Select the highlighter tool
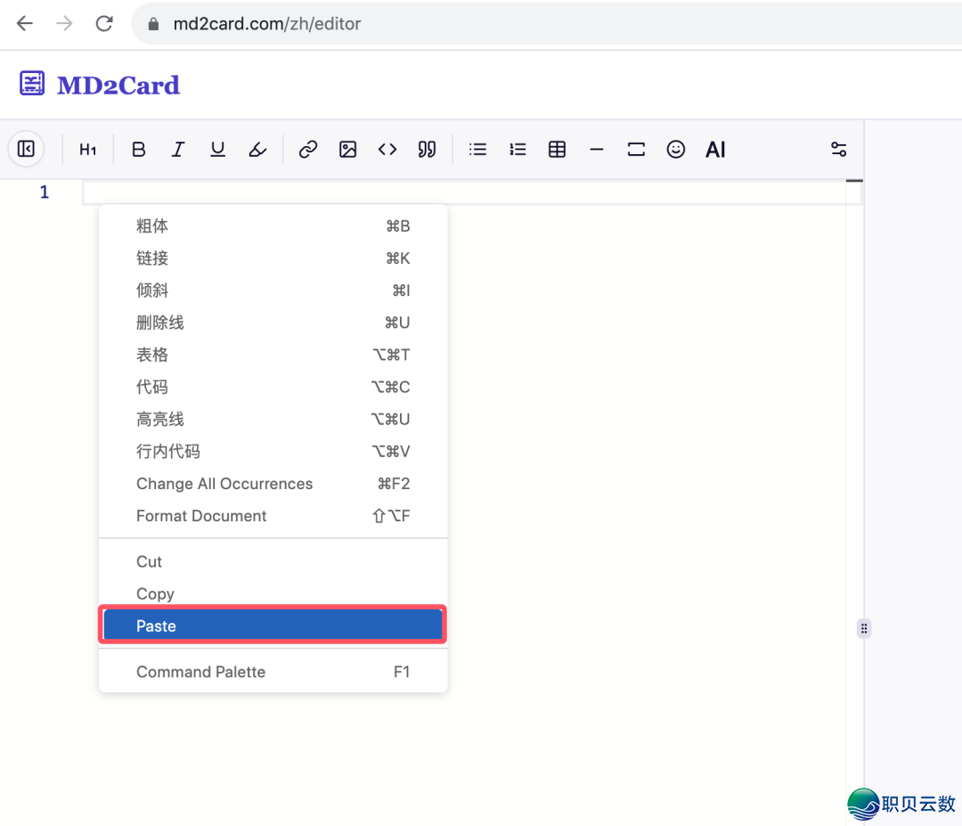962x826 pixels. coord(257,149)
